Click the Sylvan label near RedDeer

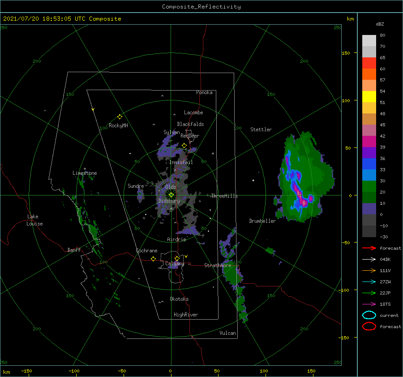pyautogui.click(x=171, y=132)
